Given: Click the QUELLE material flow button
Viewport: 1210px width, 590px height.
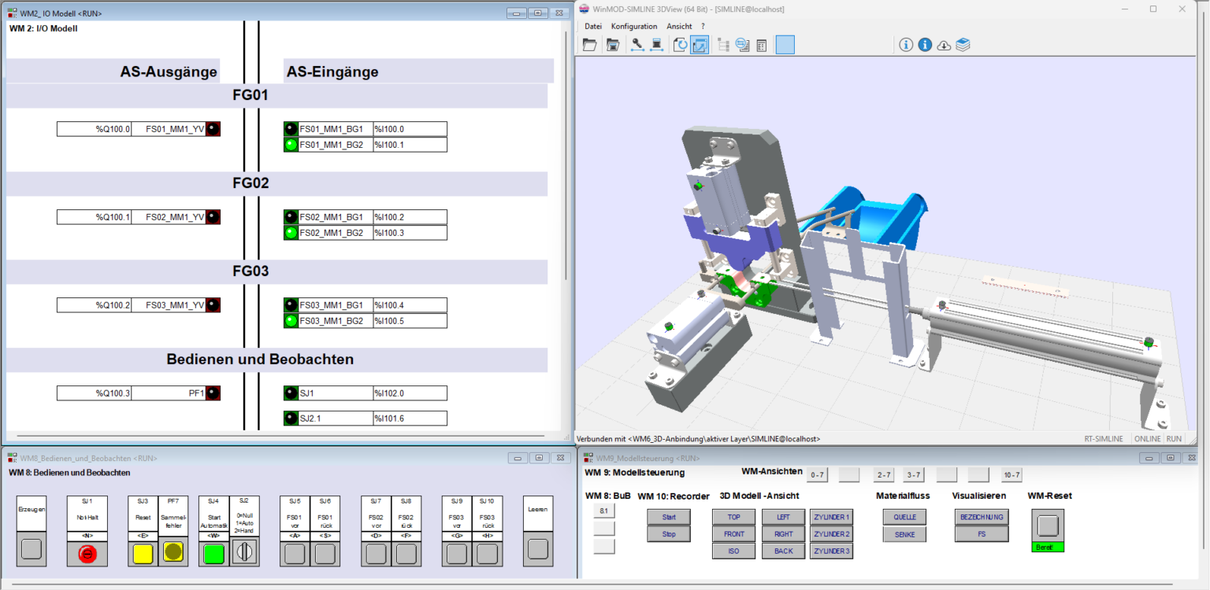Looking at the screenshot, I should [904, 517].
